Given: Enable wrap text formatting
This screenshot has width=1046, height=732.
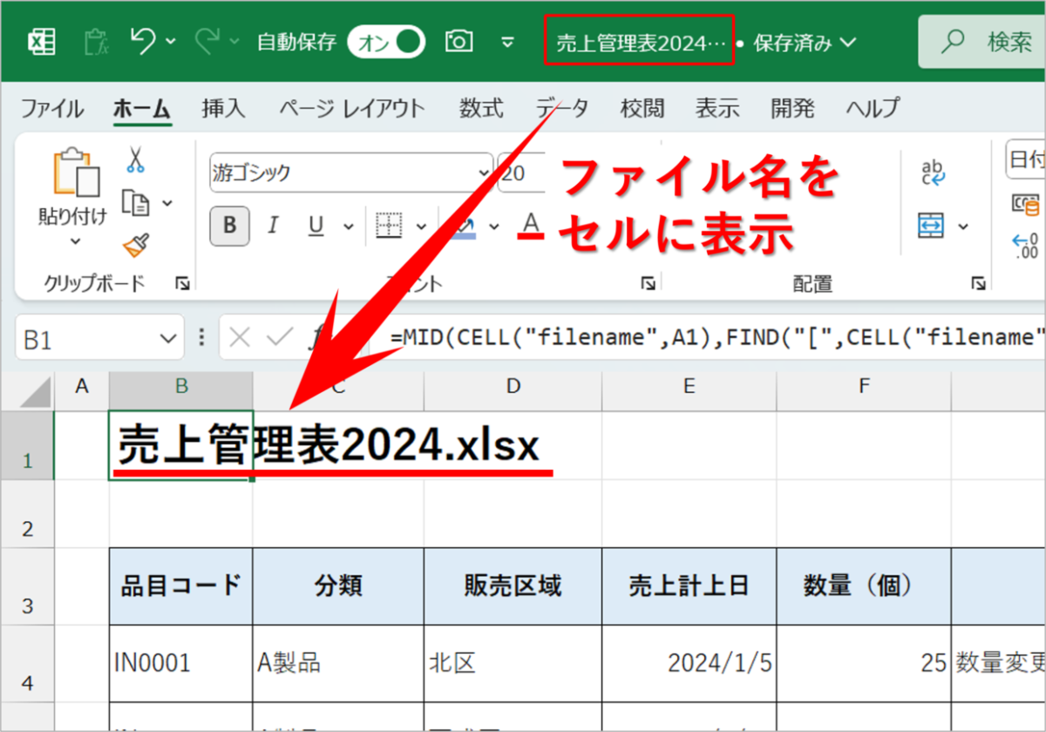Looking at the screenshot, I should (x=933, y=170).
